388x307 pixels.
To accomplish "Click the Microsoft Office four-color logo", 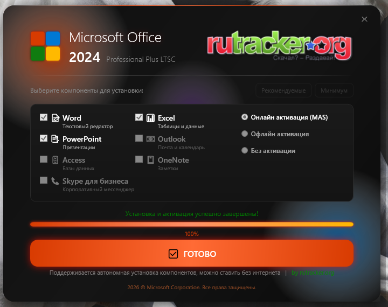I will point(45,46).
